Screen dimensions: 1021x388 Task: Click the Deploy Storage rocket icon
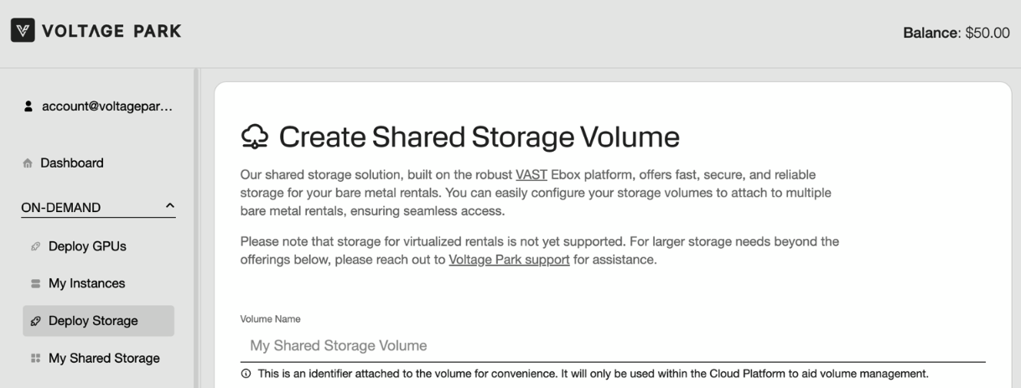(35, 321)
